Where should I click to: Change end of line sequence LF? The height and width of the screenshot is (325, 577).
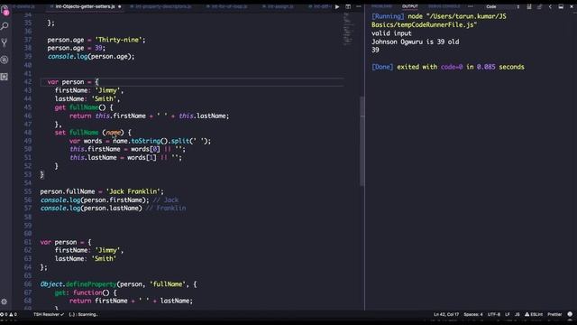tap(507, 314)
